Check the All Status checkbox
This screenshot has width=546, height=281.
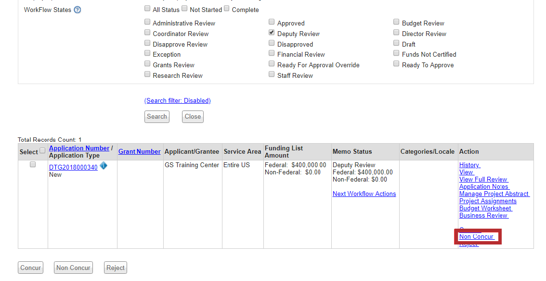(147, 9)
